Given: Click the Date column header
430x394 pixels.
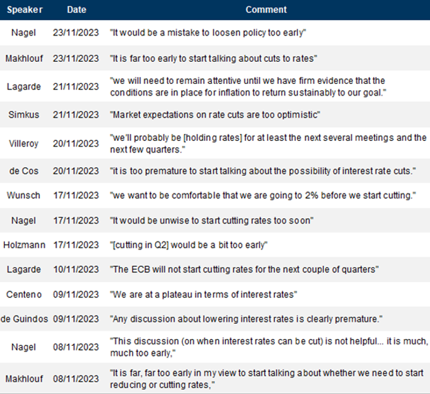Looking at the screenshot, I should [76, 10].
